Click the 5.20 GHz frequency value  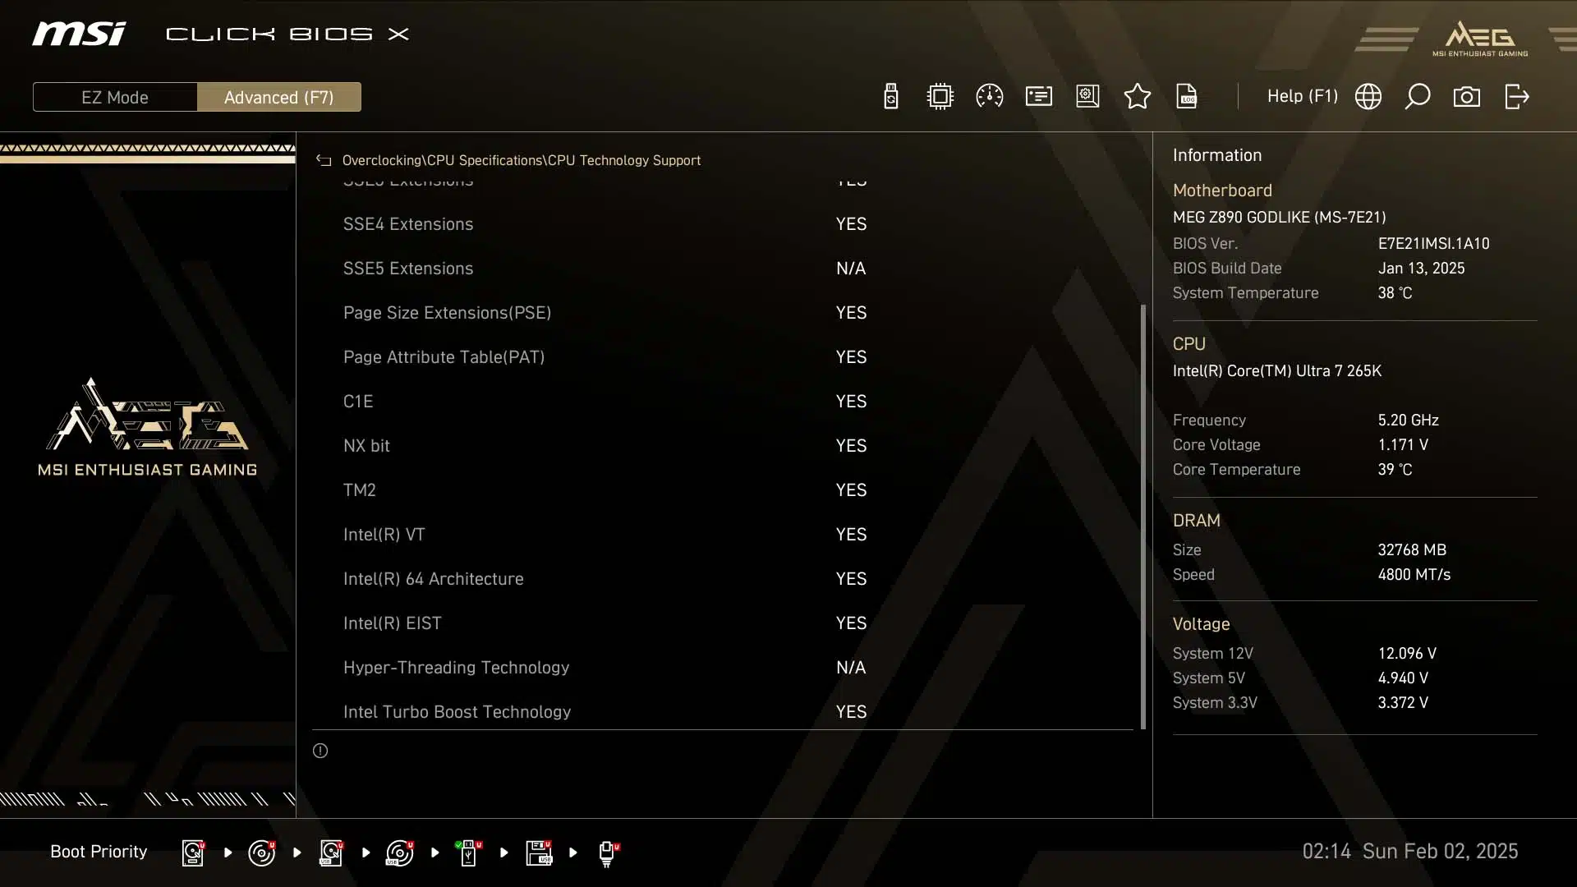[x=1408, y=421]
